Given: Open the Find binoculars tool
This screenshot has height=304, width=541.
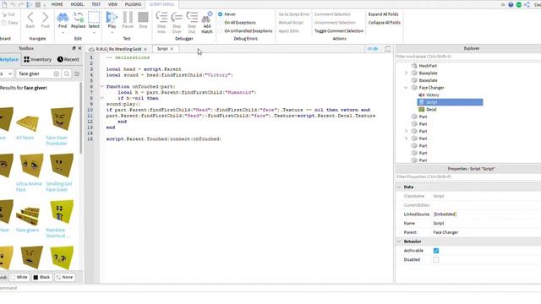Looking at the screenshot, I should pyautogui.click(x=63, y=17).
